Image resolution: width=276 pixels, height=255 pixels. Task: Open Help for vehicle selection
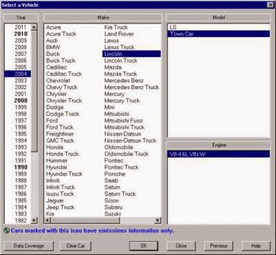click(x=256, y=246)
